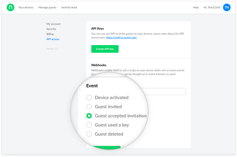Select the Device activated radio option

(89, 97)
